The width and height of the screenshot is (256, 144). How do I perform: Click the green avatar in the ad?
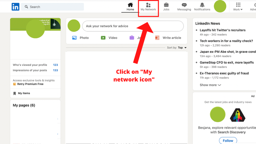pyautogui.click(x=218, y=114)
